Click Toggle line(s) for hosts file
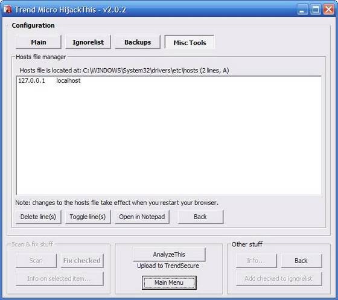The width and height of the screenshot is (338, 300). [x=88, y=217]
